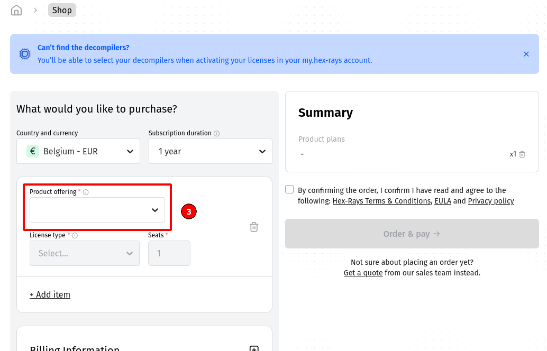Viewport: 547px width, 351px height.
Task: Click the info icon next to Product offering
Action: coord(86,192)
